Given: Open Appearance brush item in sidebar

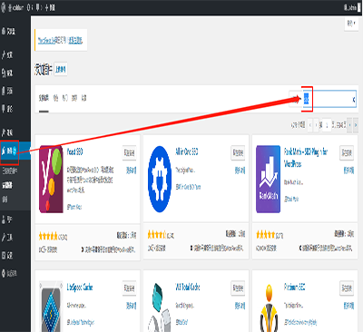Looking at the screenshot, I should (7, 132).
